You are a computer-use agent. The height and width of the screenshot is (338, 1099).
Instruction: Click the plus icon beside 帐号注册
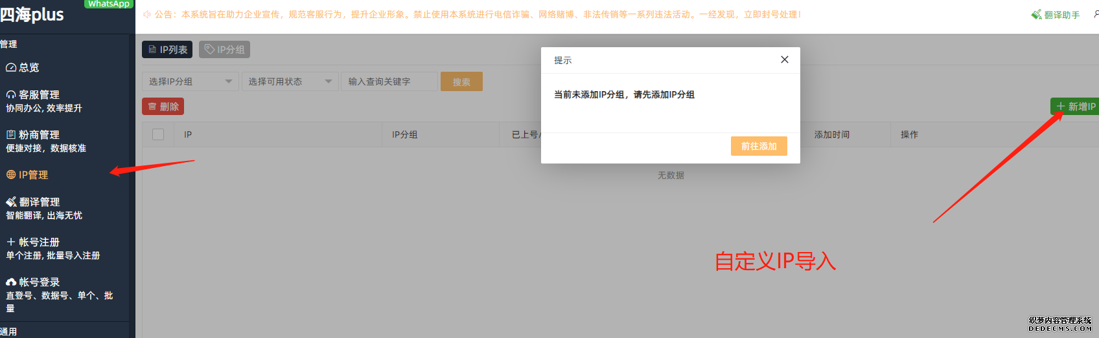tap(11, 242)
